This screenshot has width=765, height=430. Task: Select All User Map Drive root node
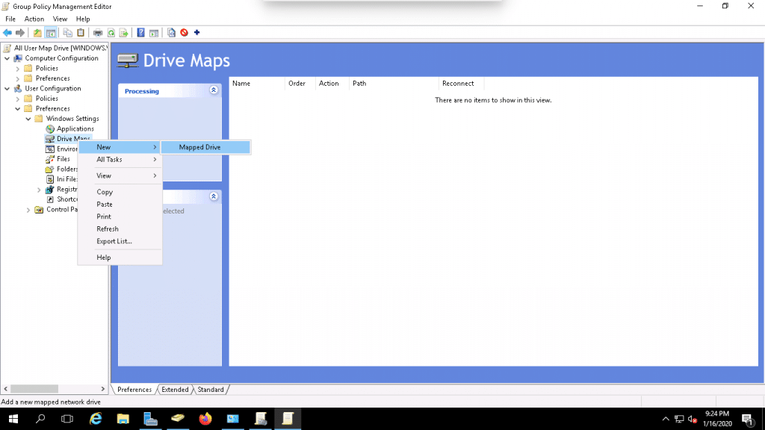click(x=61, y=48)
